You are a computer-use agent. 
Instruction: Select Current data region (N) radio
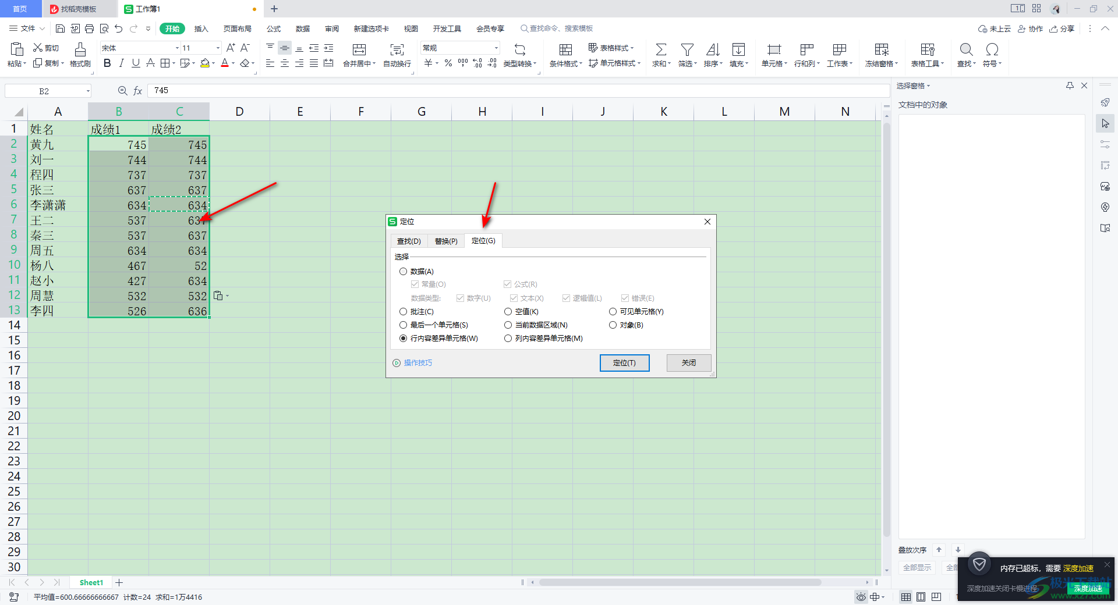click(x=508, y=325)
